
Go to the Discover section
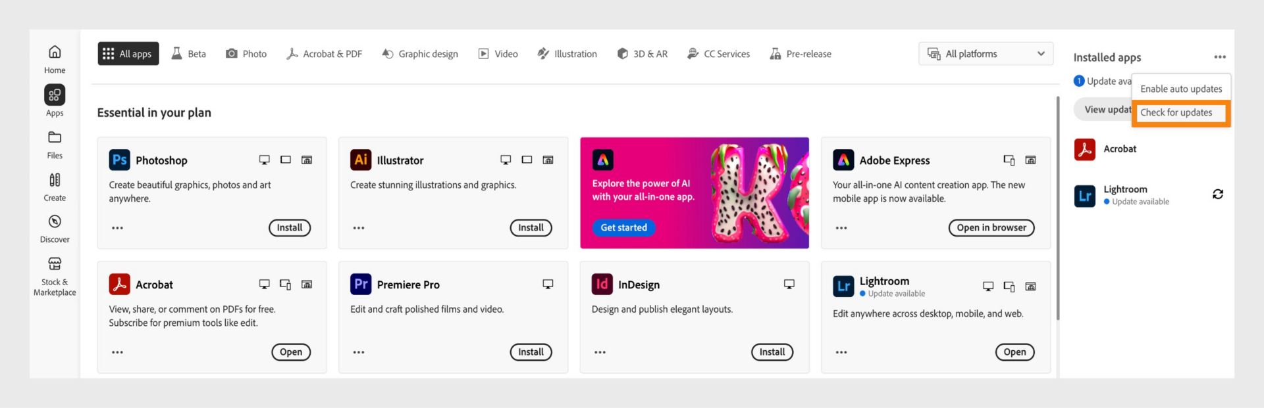[55, 222]
